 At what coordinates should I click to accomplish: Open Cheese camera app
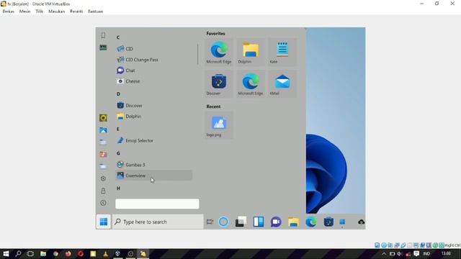(154, 81)
